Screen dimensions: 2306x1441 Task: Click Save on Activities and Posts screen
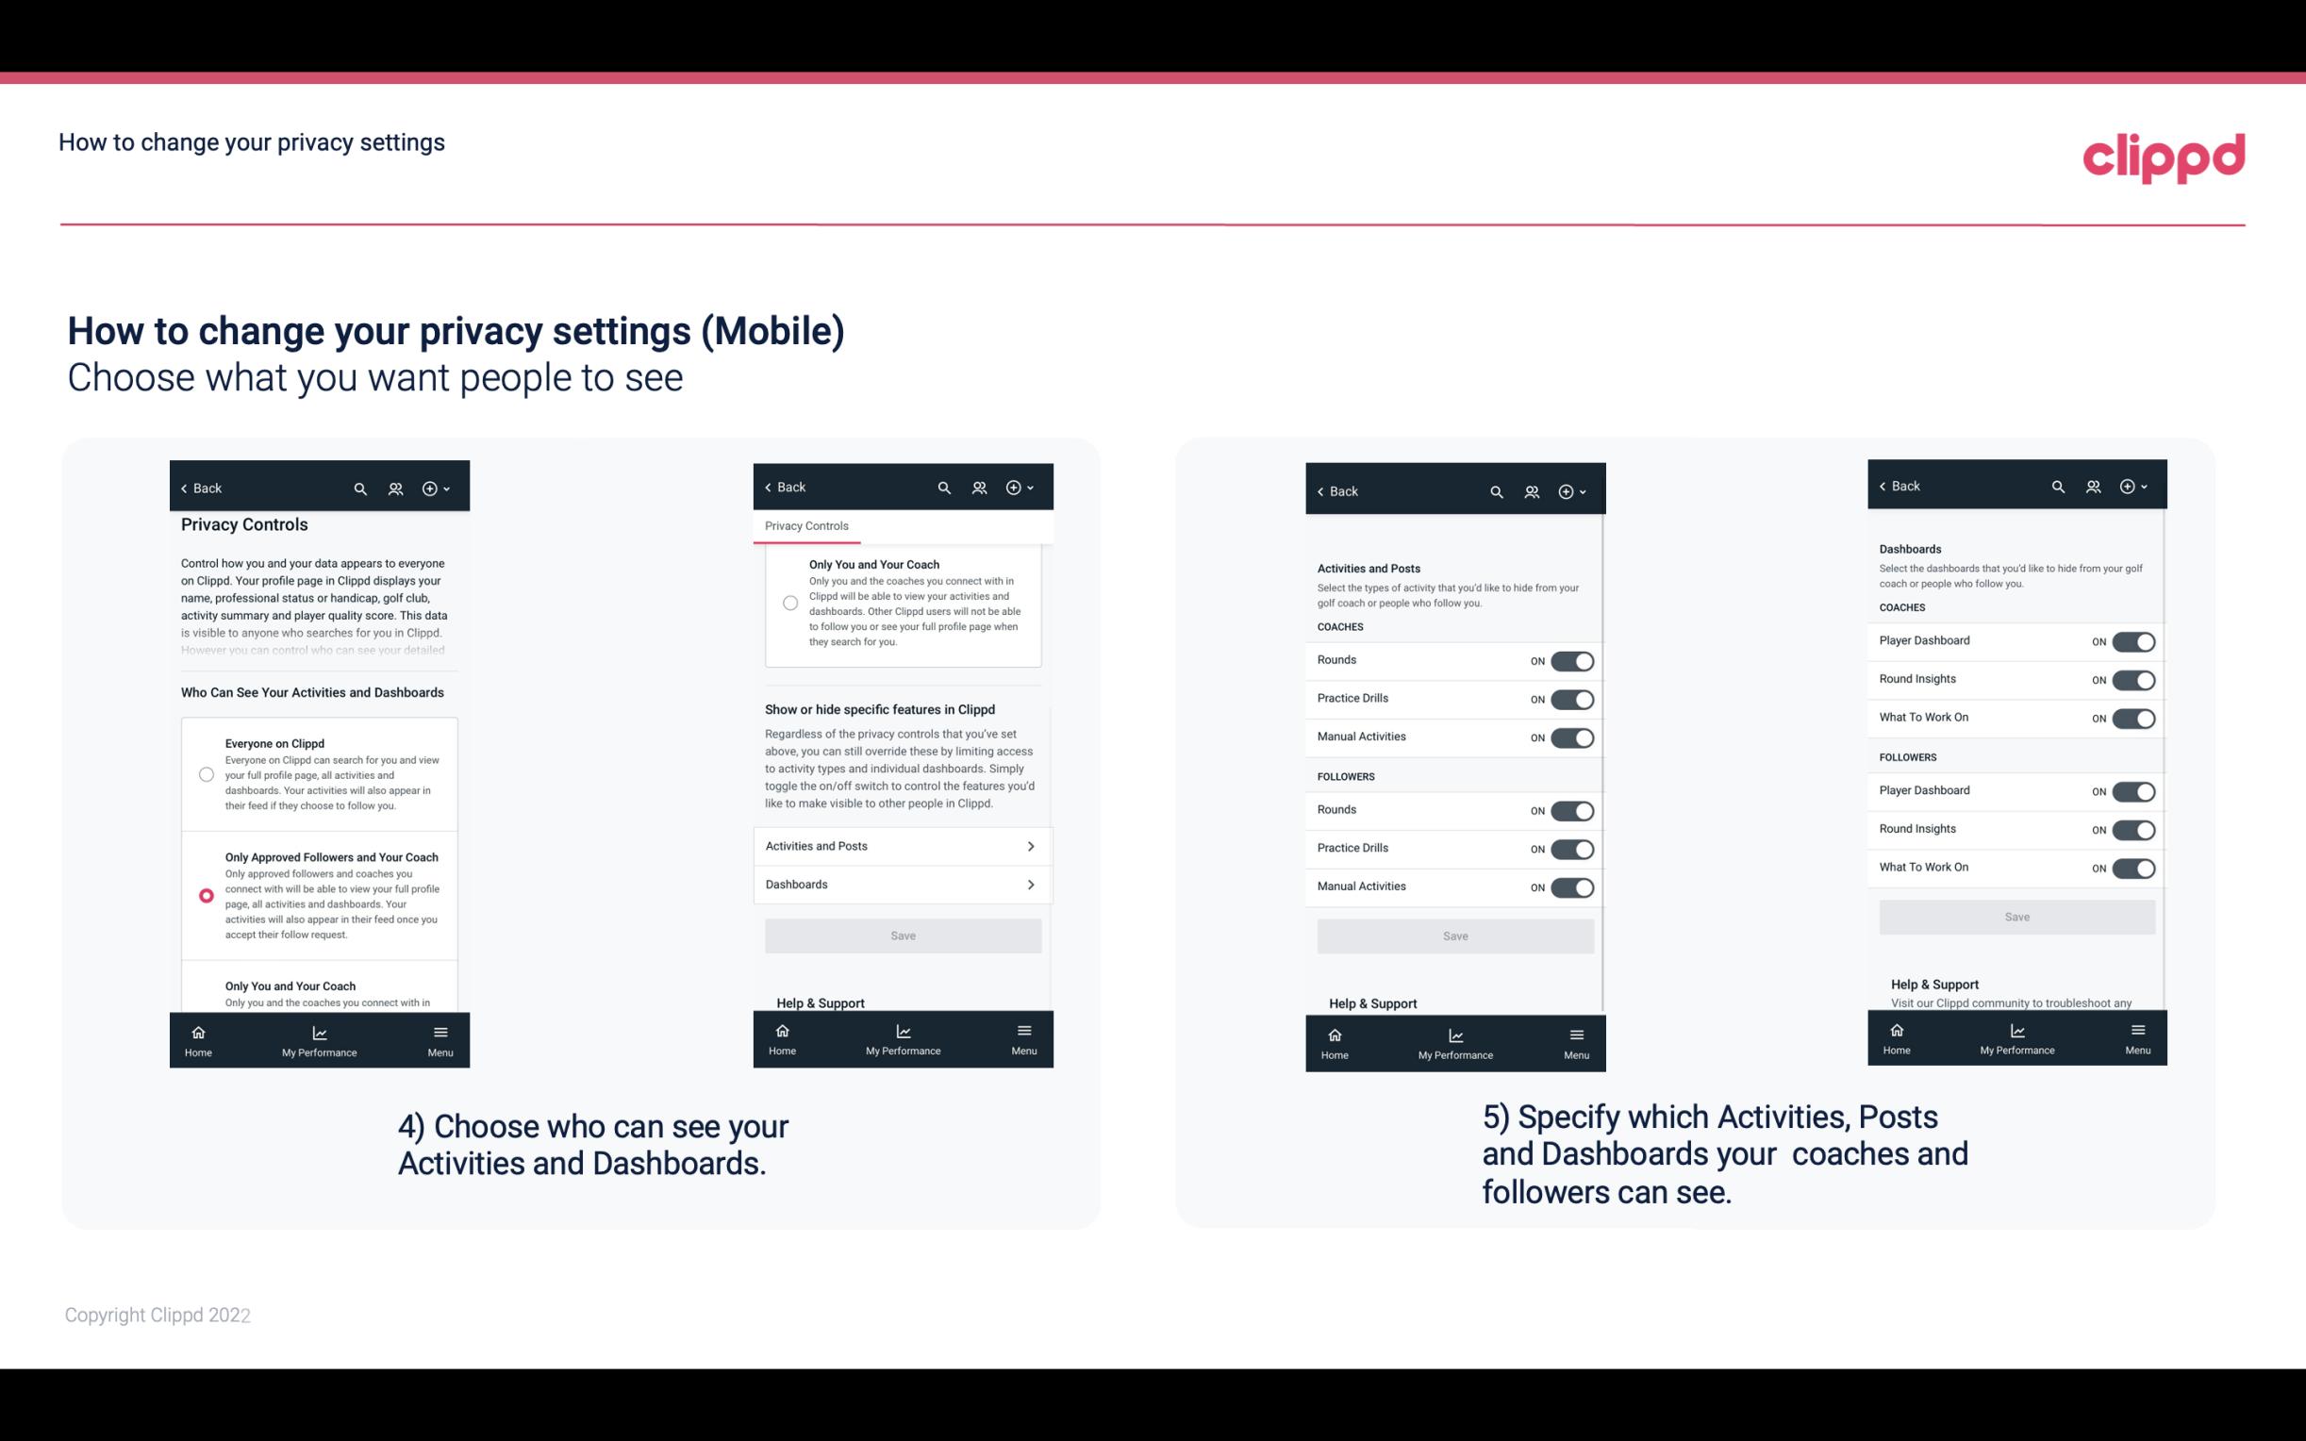click(1452, 933)
